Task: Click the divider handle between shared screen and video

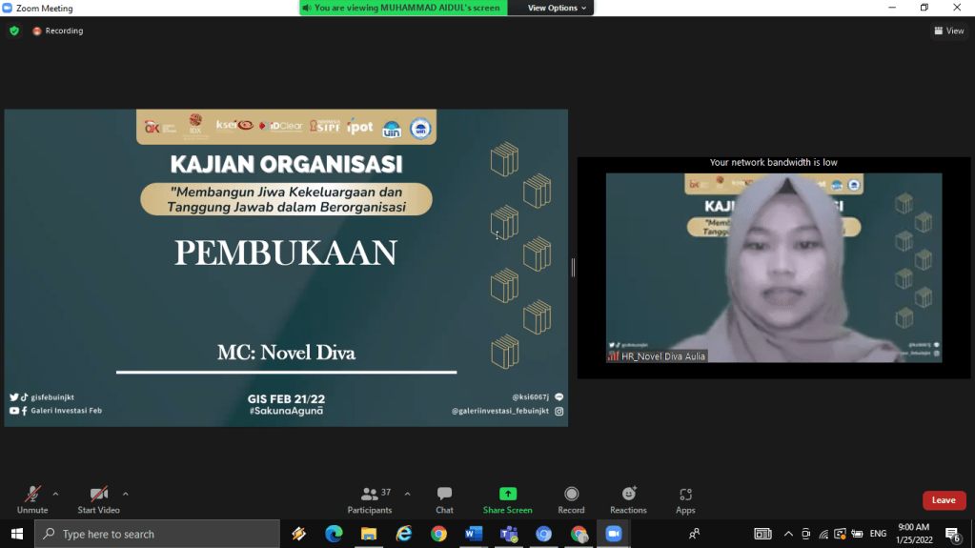Action: click(573, 268)
